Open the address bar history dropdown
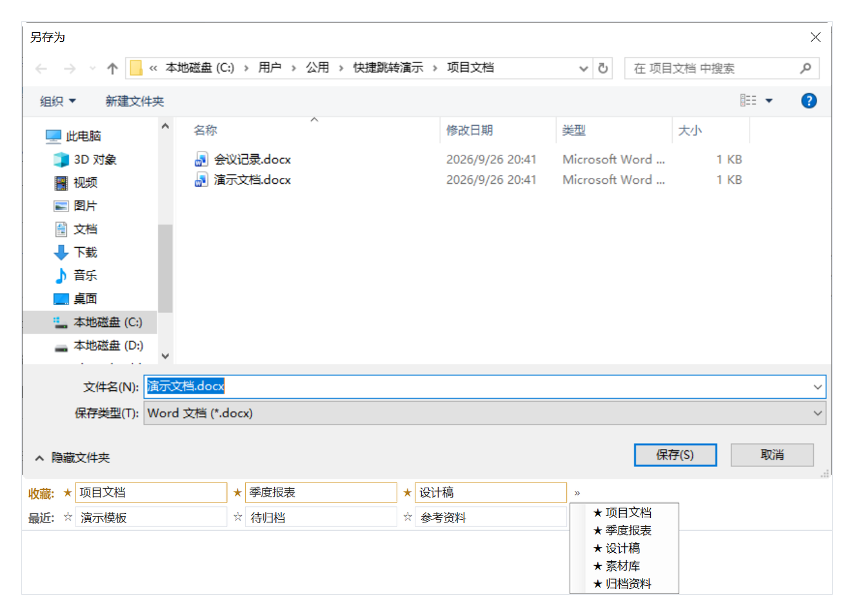This screenshot has height=616, width=854. pyautogui.click(x=583, y=68)
